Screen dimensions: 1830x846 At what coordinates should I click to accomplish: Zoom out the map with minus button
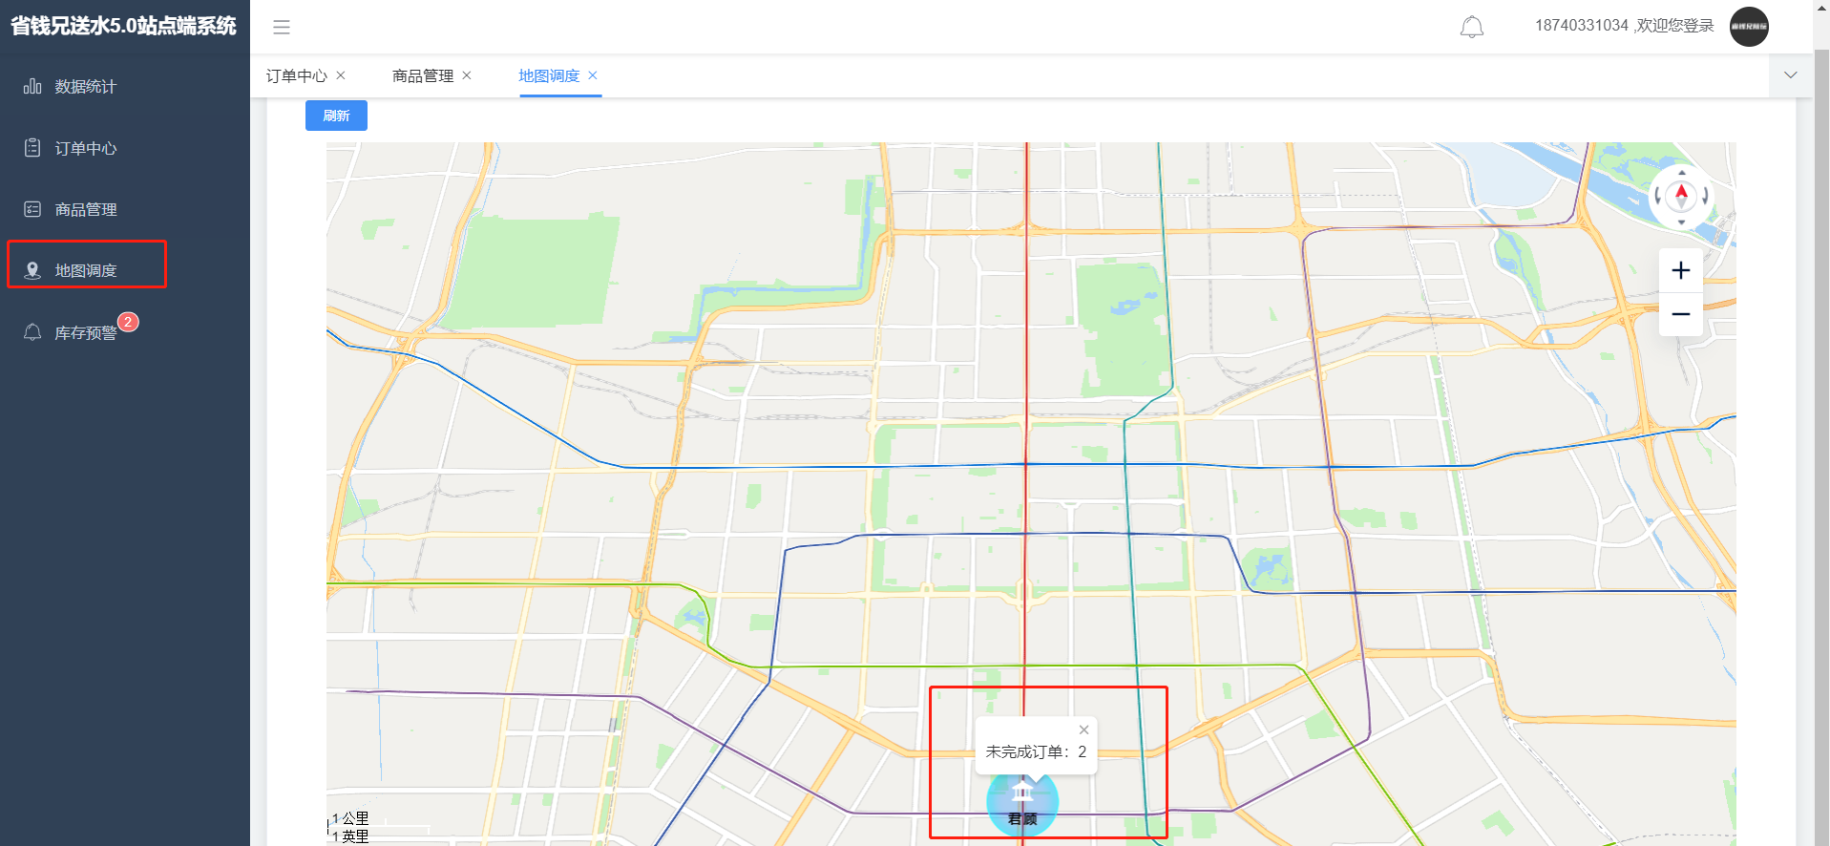click(1680, 314)
